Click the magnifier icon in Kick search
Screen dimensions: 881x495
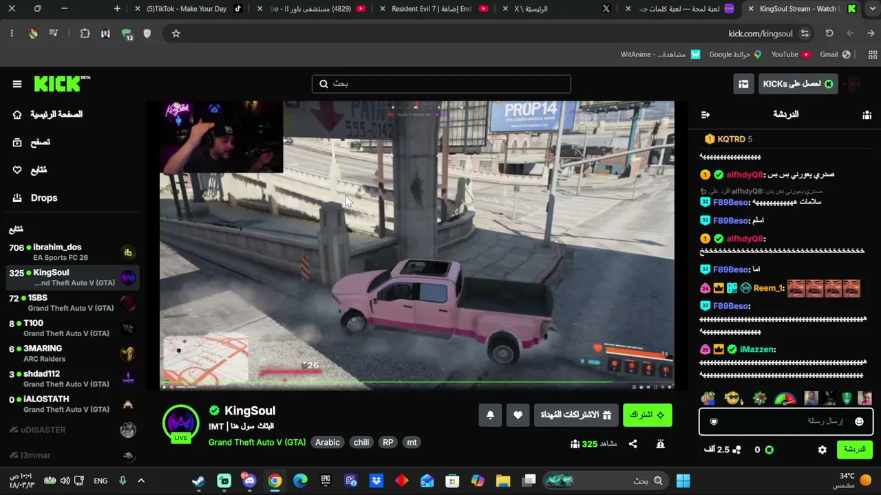point(323,84)
